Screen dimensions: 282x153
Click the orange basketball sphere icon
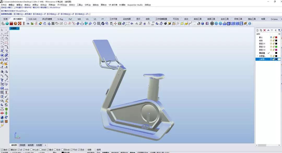tap(15, 23)
